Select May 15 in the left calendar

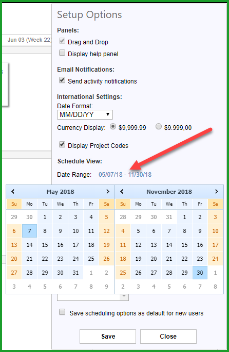tap(45, 245)
